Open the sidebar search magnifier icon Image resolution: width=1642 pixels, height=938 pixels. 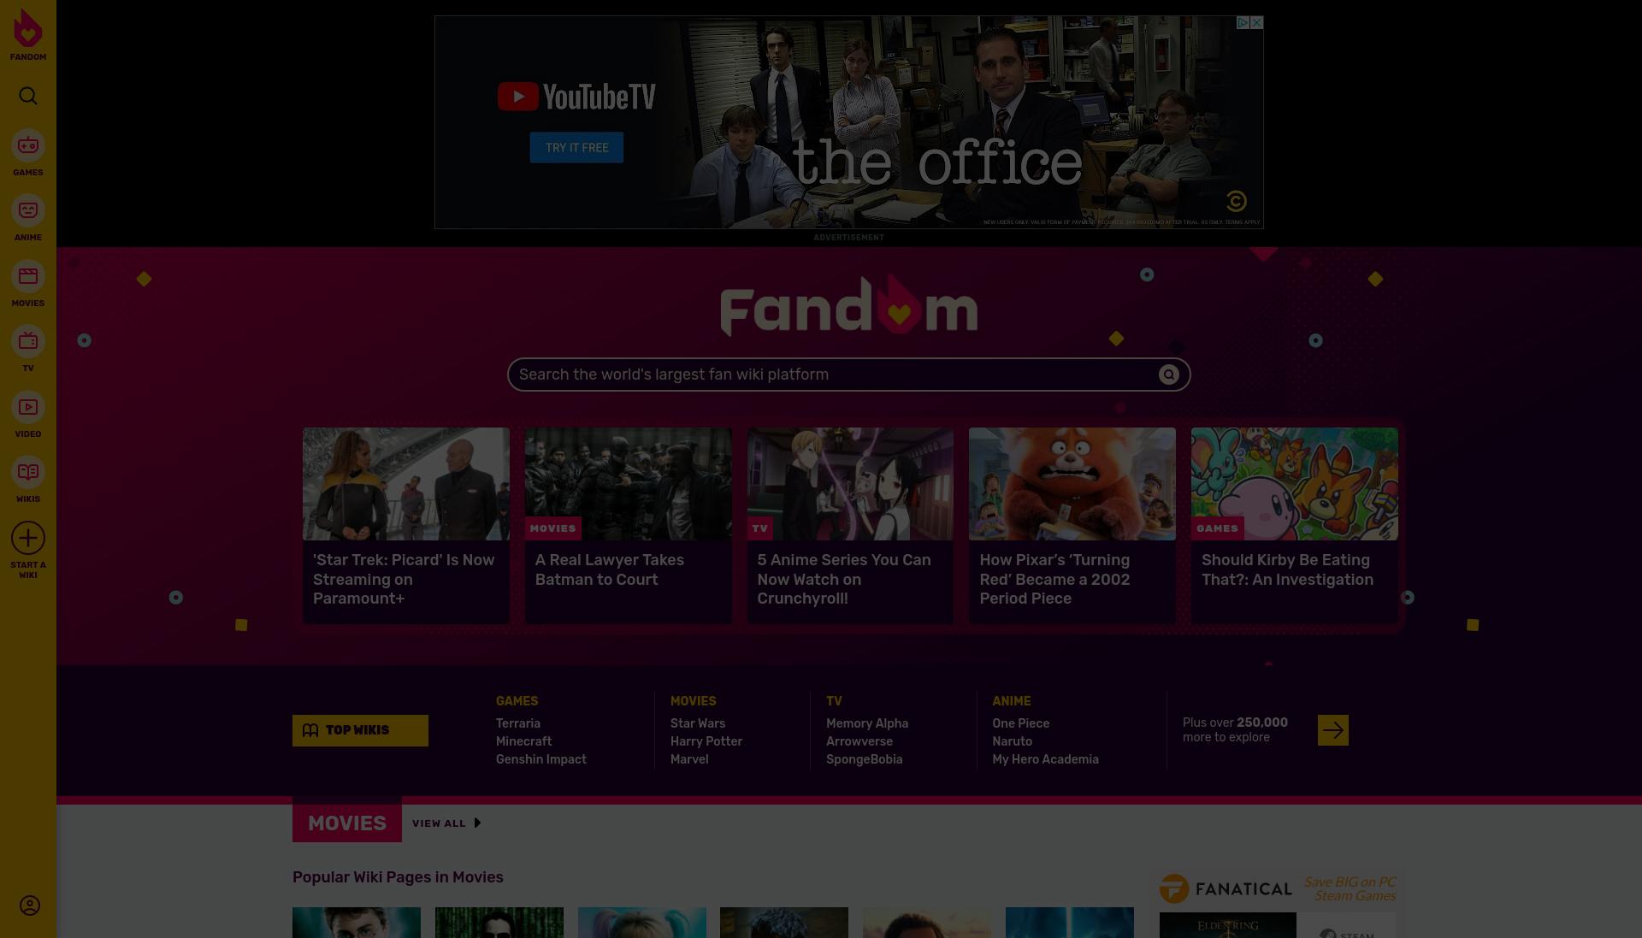coord(28,96)
